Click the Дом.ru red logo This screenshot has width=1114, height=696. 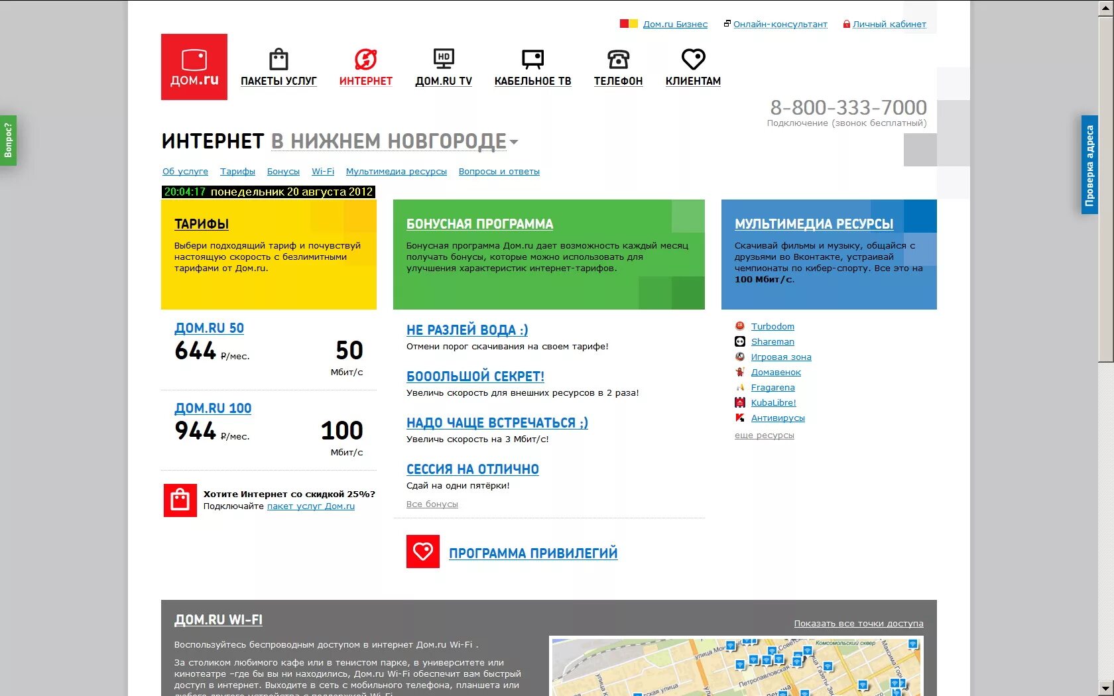194,67
